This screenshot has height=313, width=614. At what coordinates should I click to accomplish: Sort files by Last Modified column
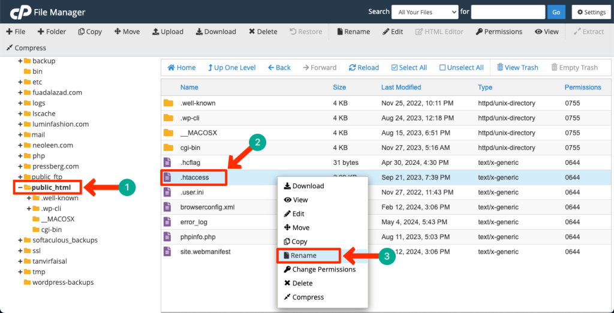point(401,88)
